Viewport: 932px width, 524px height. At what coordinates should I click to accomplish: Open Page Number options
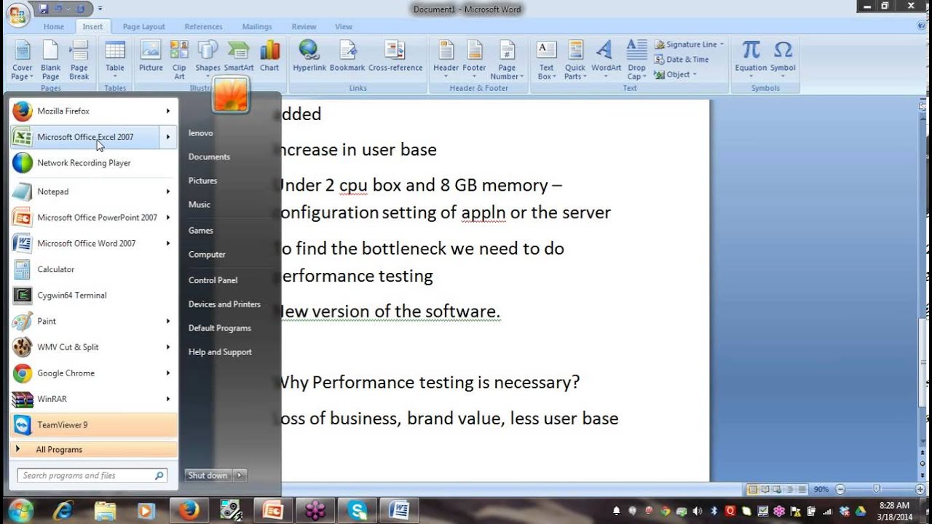(507, 60)
